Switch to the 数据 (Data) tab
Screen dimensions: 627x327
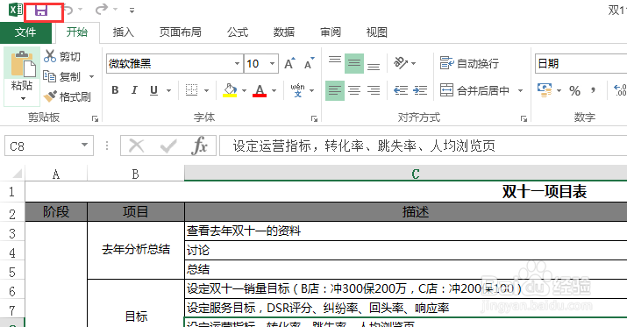tap(284, 32)
